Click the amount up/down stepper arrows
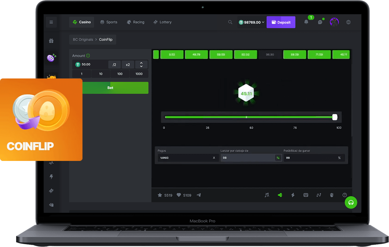The image size is (389, 247). (x=141, y=65)
